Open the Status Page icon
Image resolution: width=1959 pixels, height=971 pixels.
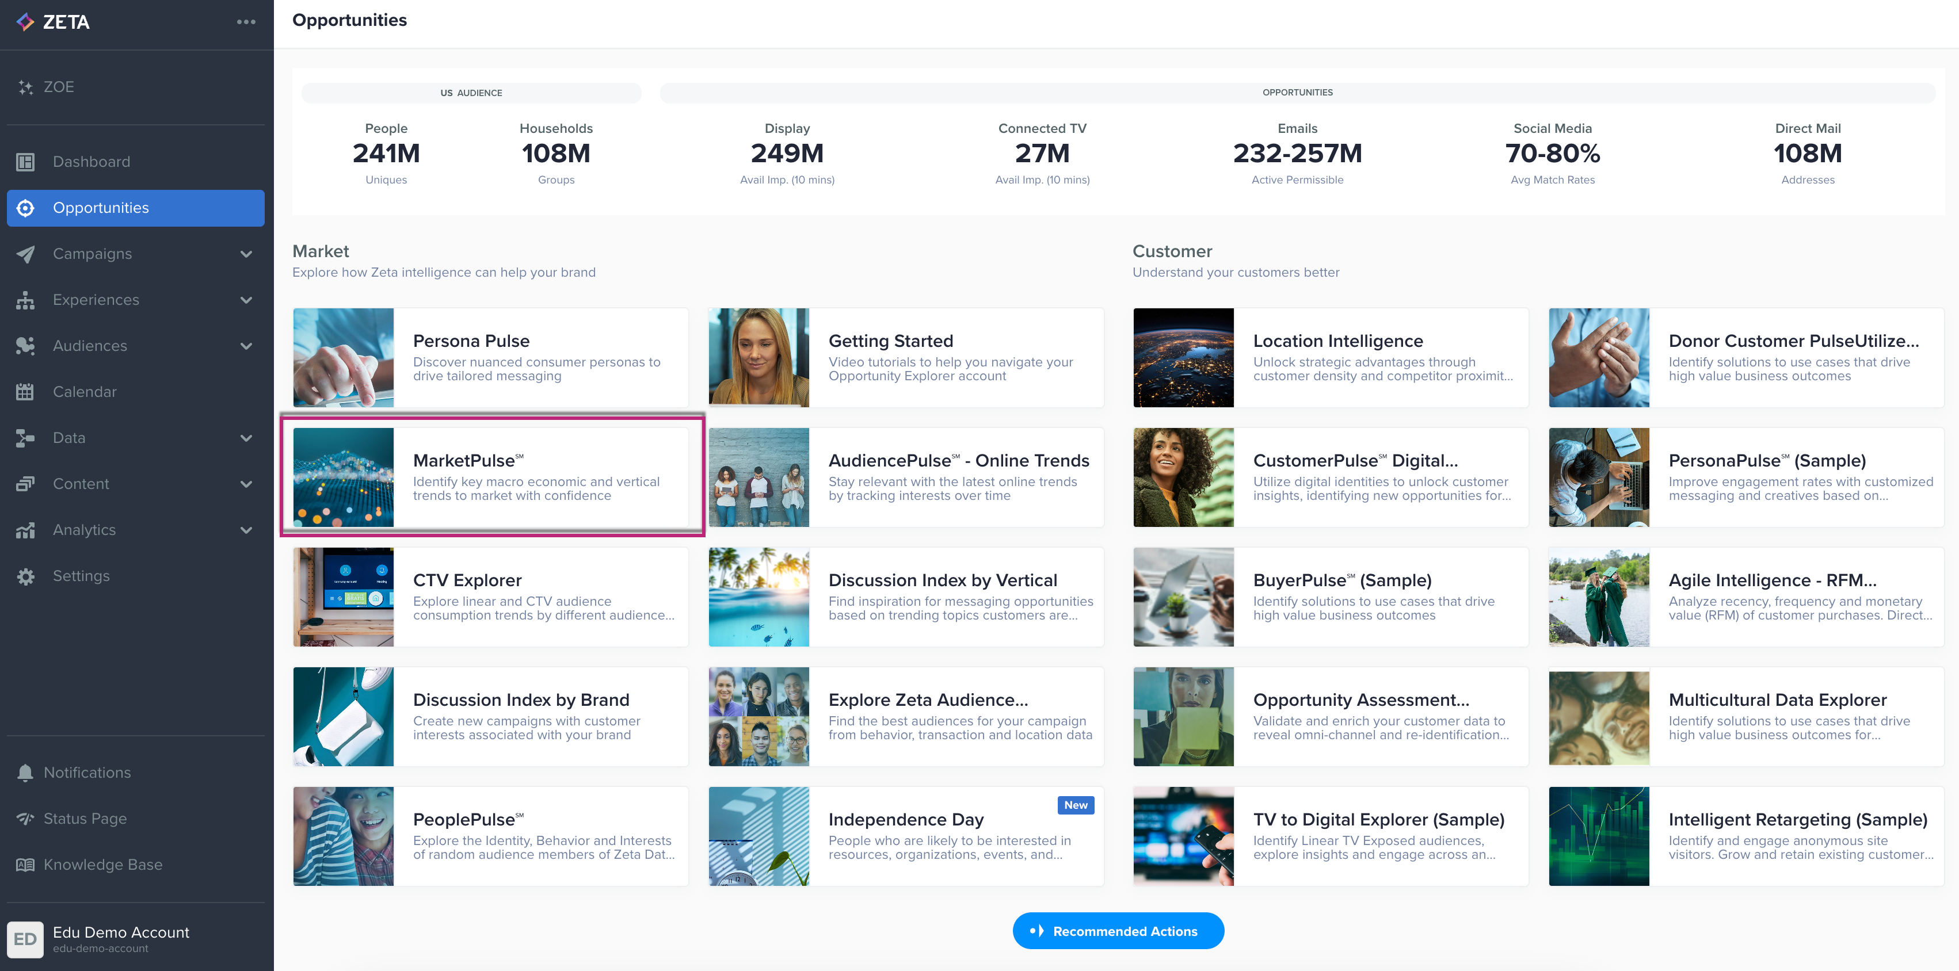click(x=25, y=819)
